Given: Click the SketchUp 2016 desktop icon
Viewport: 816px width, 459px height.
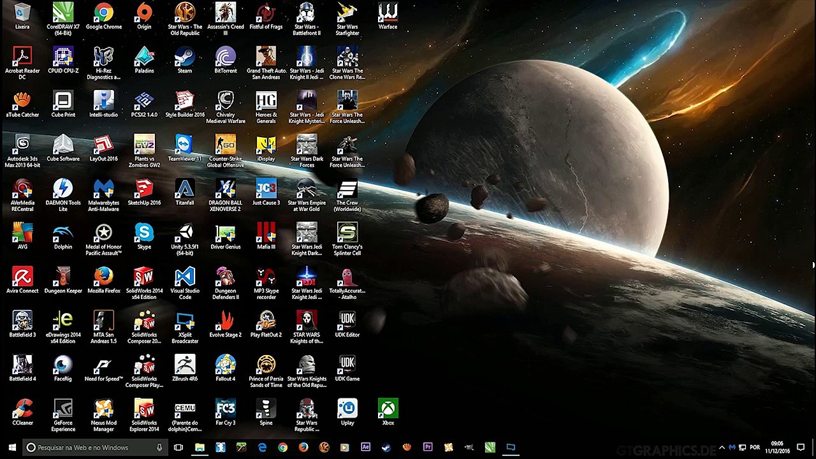Looking at the screenshot, I should [x=144, y=193].
